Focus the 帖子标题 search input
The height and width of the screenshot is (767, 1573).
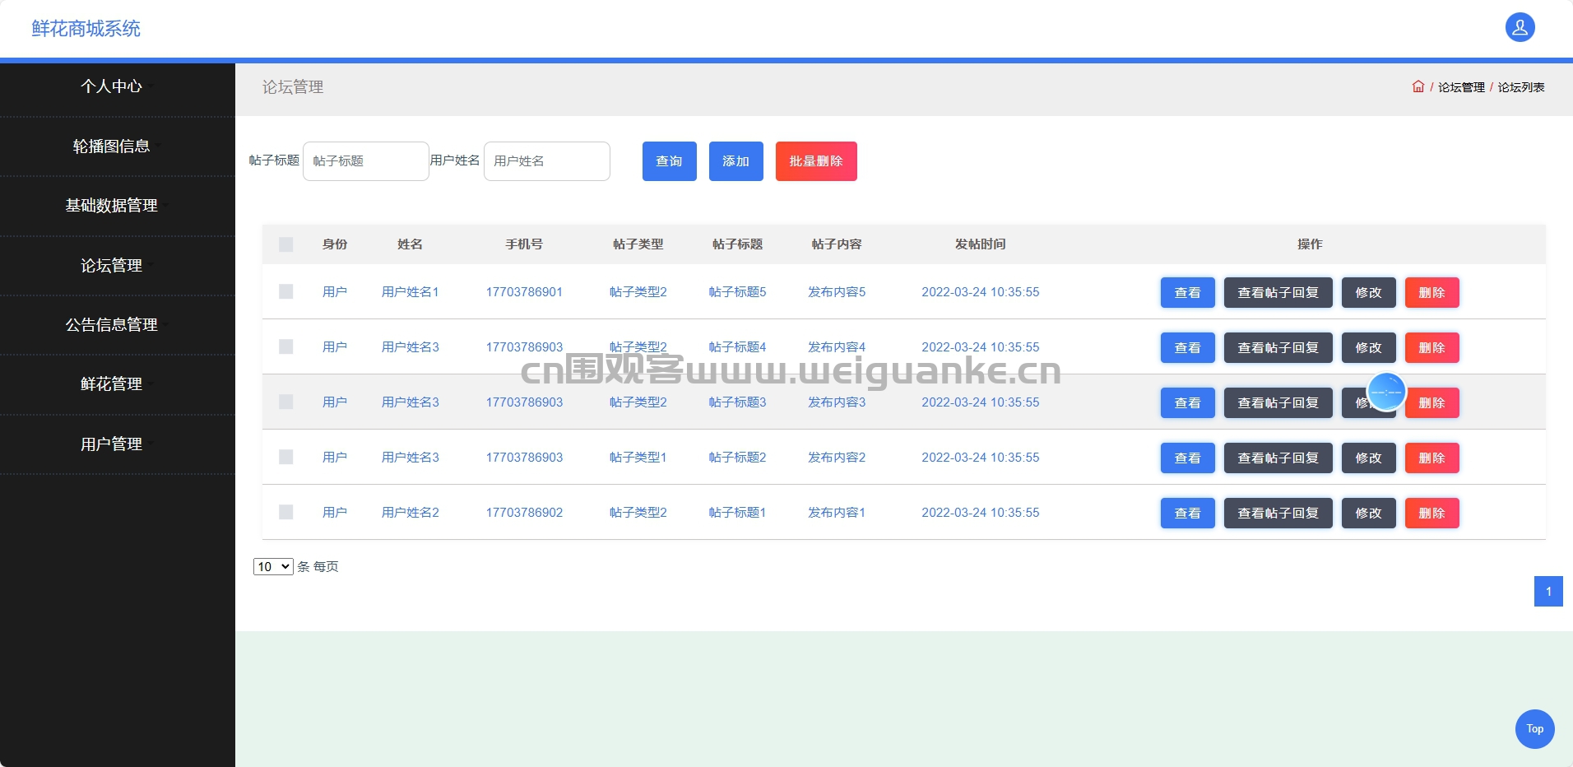[366, 161]
